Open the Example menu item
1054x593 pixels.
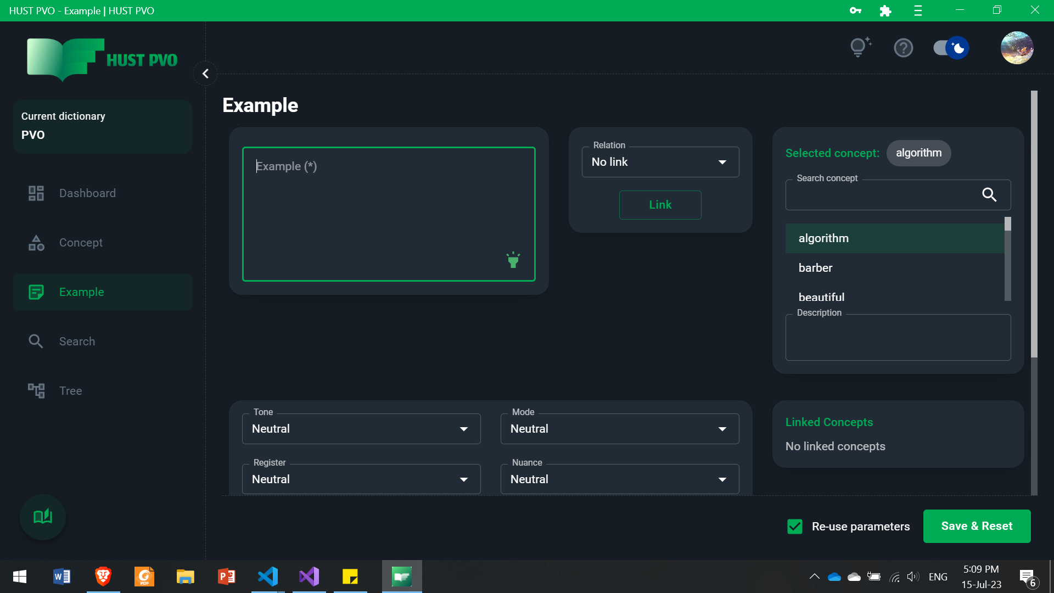pyautogui.click(x=82, y=292)
